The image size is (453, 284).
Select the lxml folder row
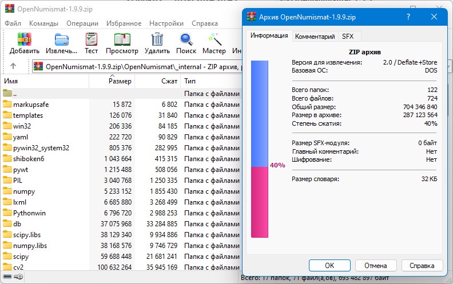(x=121, y=202)
